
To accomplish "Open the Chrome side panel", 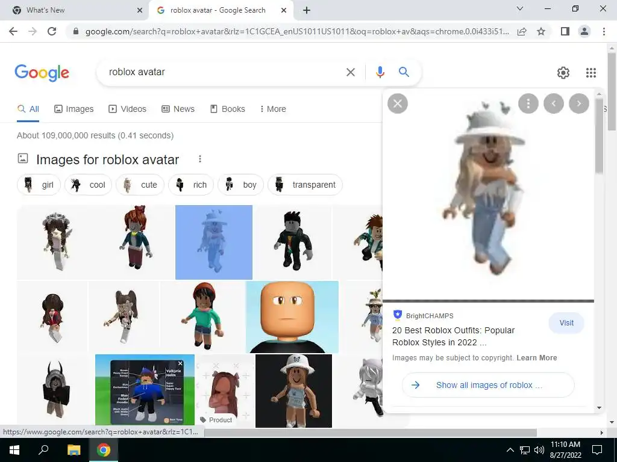I will [565, 31].
